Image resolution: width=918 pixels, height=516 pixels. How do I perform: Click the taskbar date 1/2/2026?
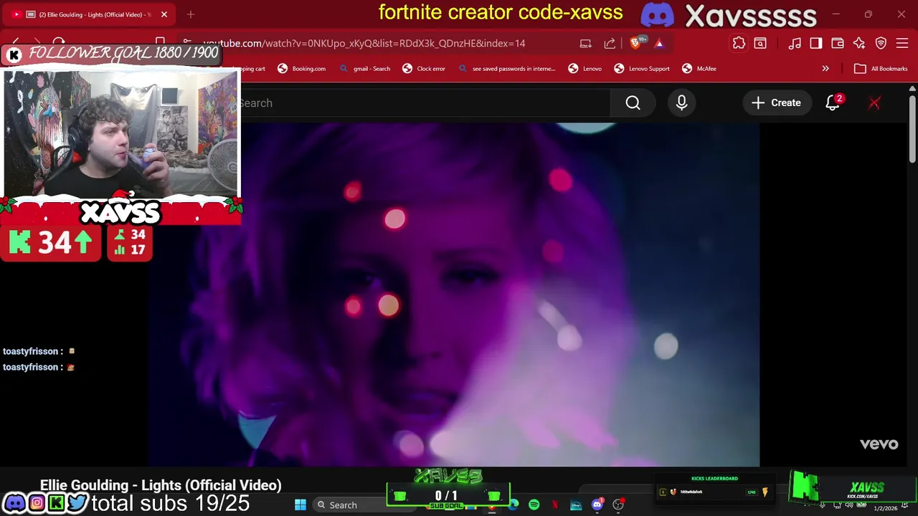(885, 508)
